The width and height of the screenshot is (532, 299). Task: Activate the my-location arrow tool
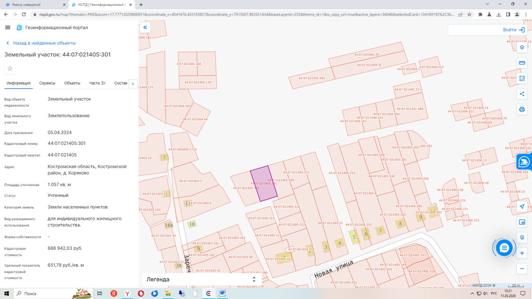(x=522, y=206)
